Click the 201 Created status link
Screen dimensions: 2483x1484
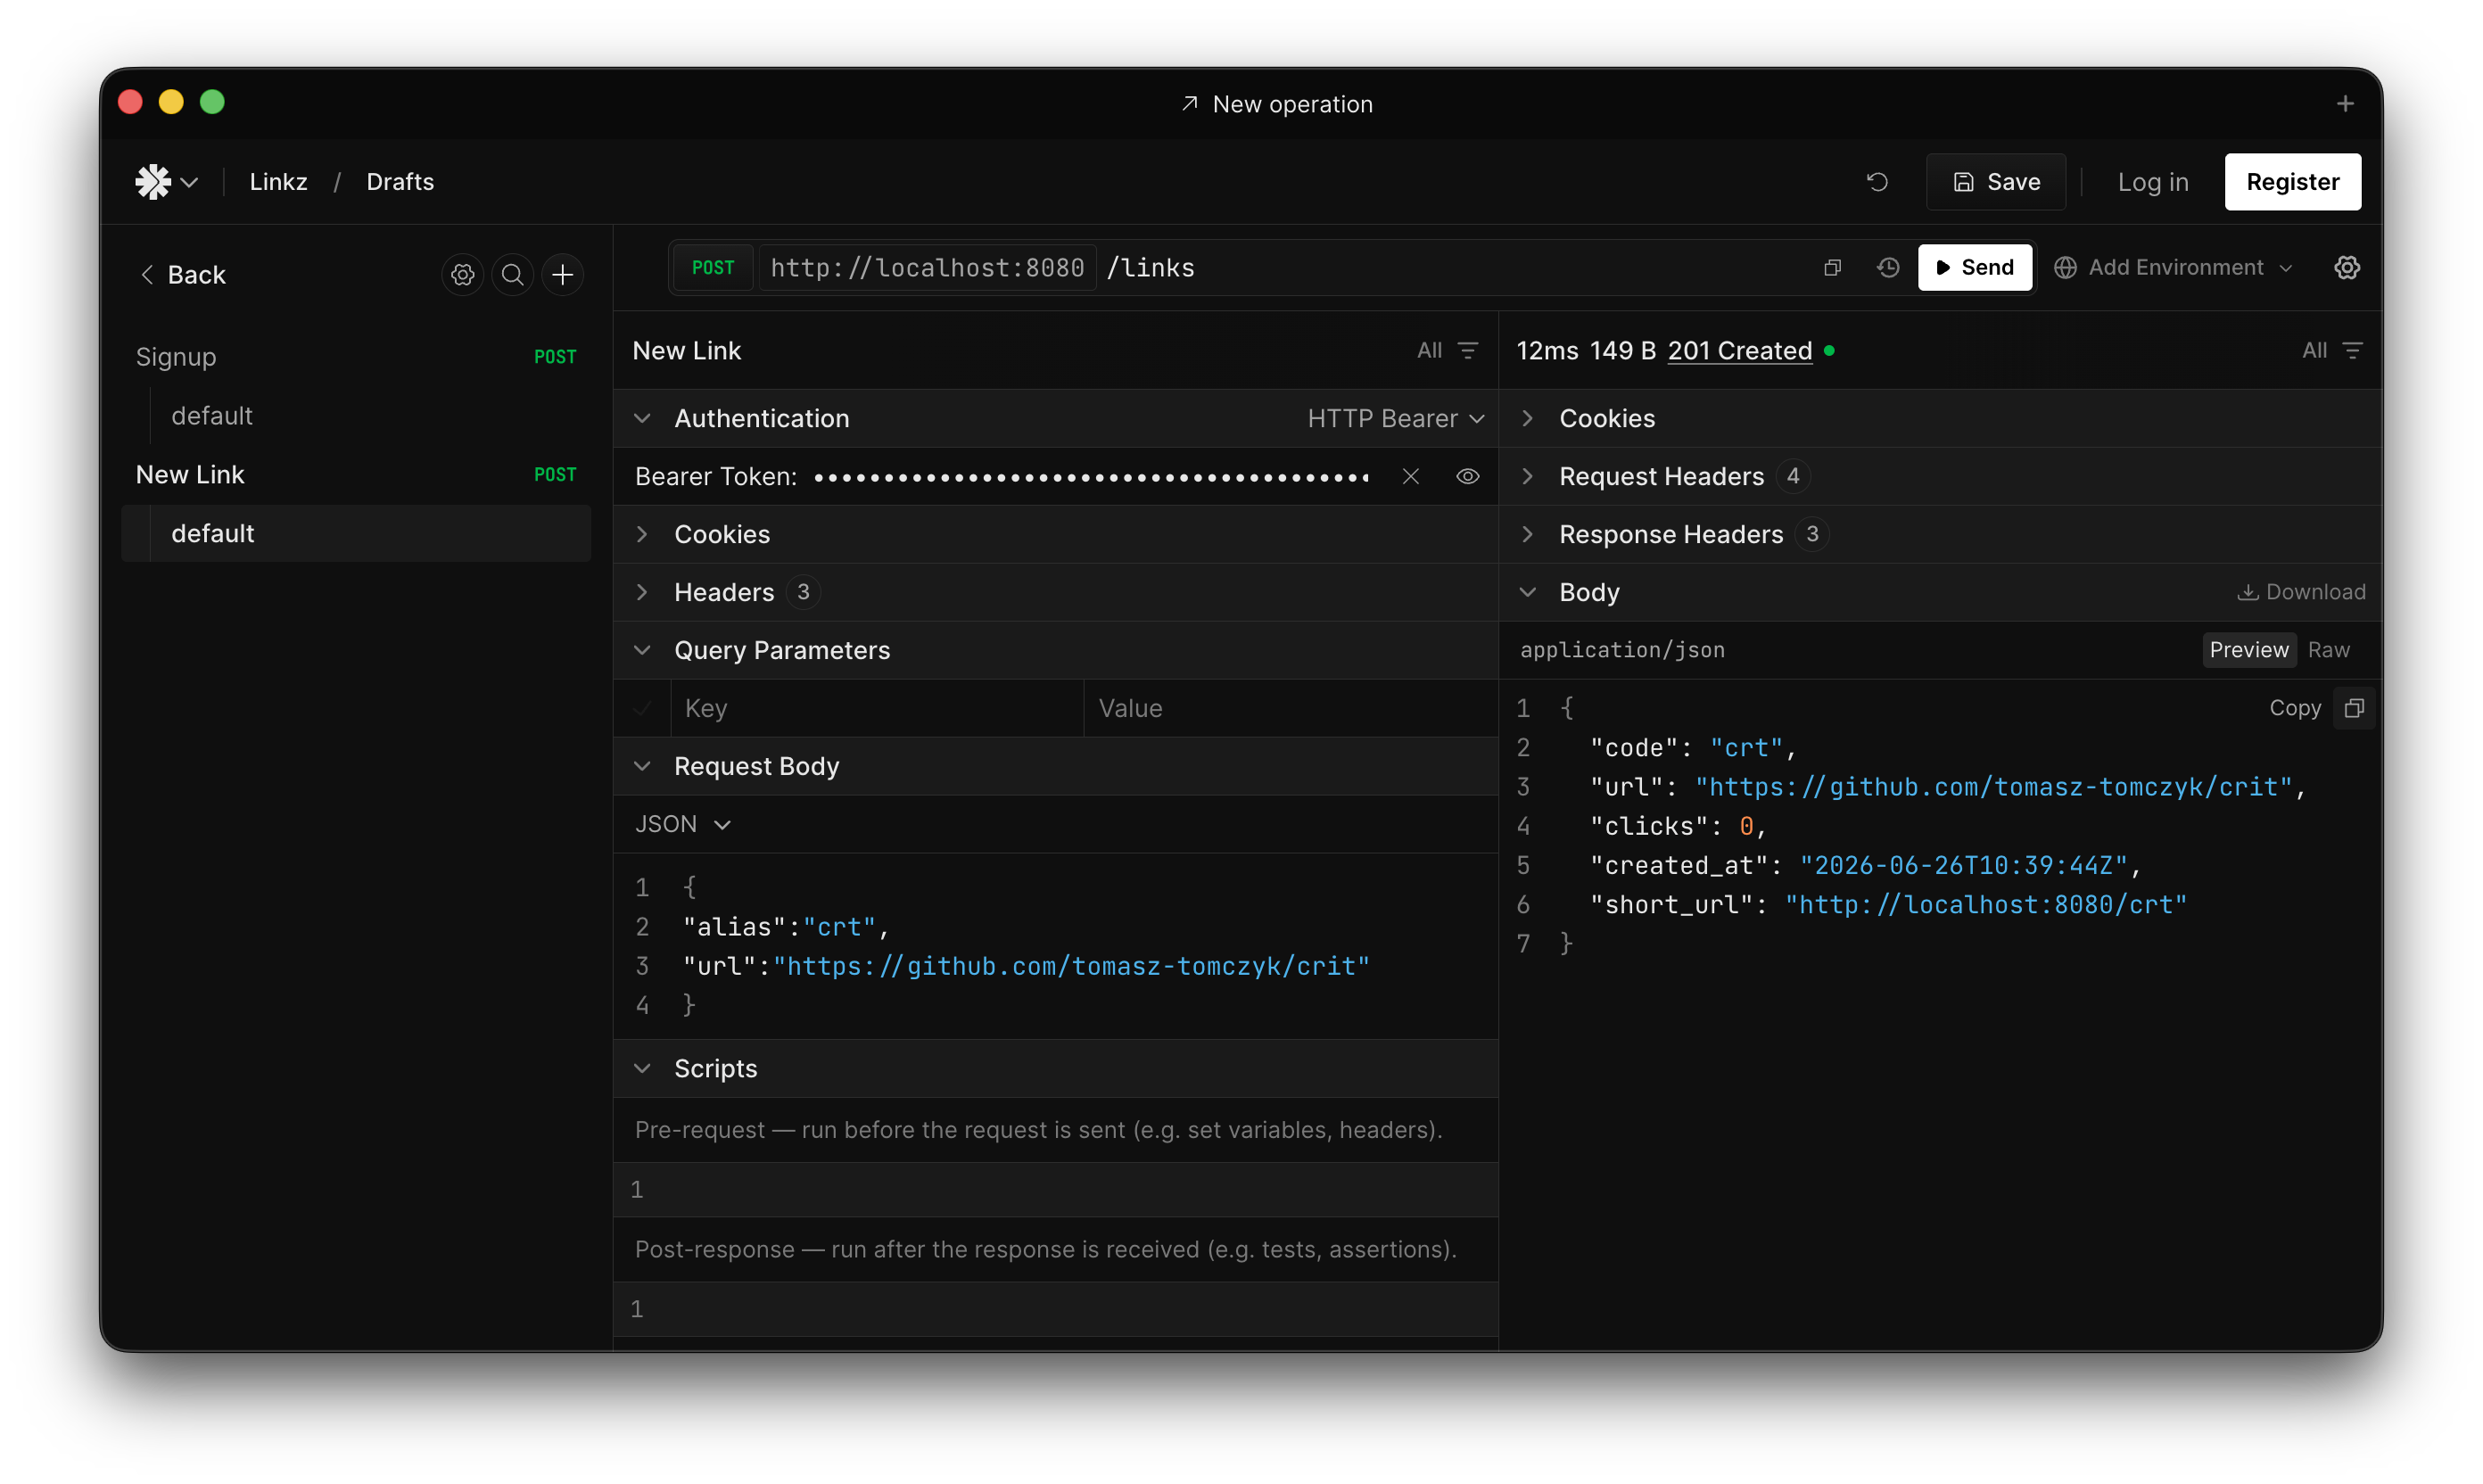pyautogui.click(x=1739, y=351)
